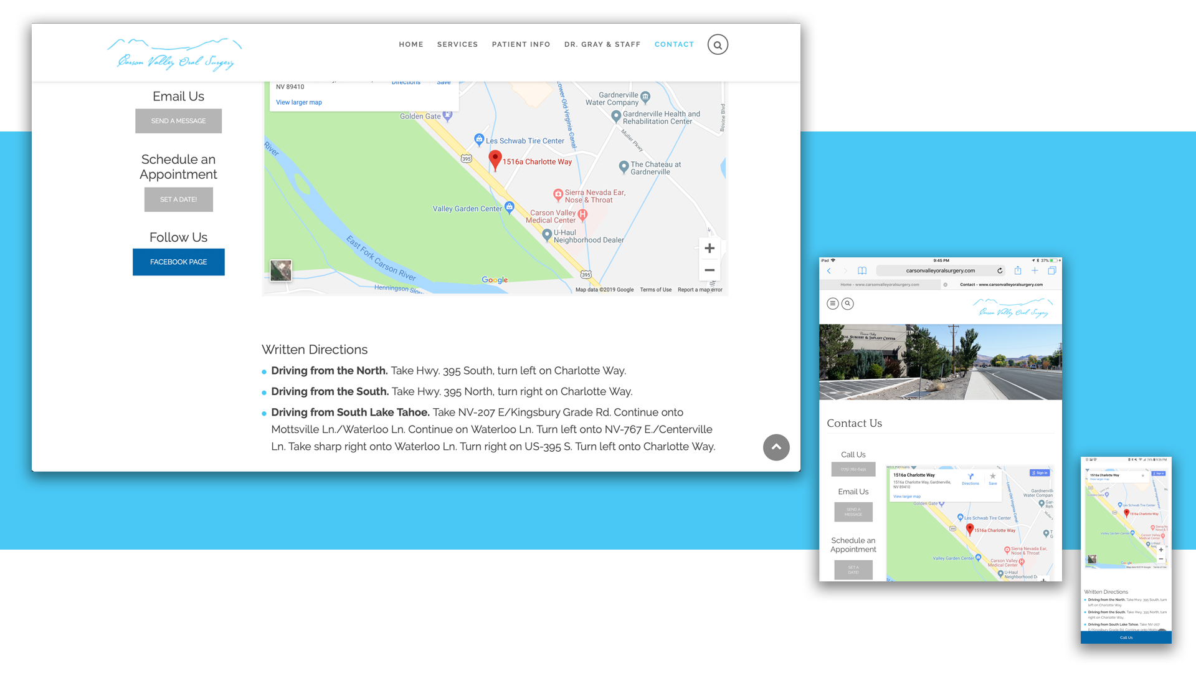Zoom in on the map
Image resolution: width=1196 pixels, height=673 pixels.
[710, 249]
